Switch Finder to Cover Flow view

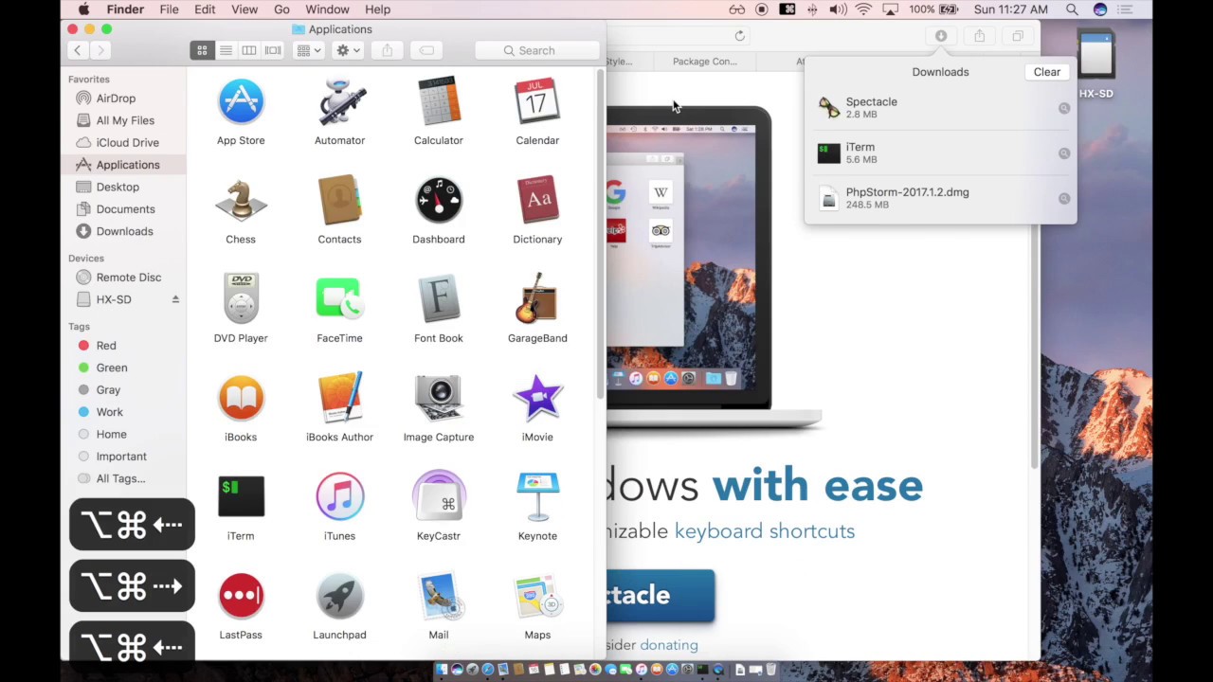[x=273, y=50]
